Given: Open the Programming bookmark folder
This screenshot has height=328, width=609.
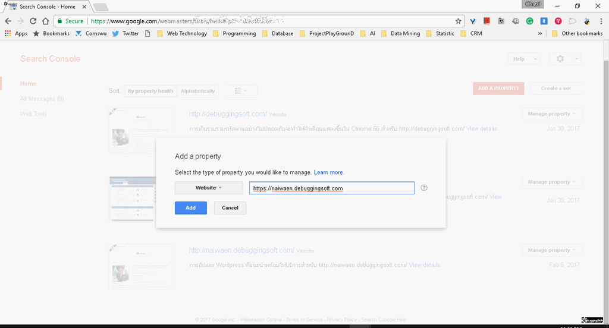Looking at the screenshot, I should coord(234,33).
